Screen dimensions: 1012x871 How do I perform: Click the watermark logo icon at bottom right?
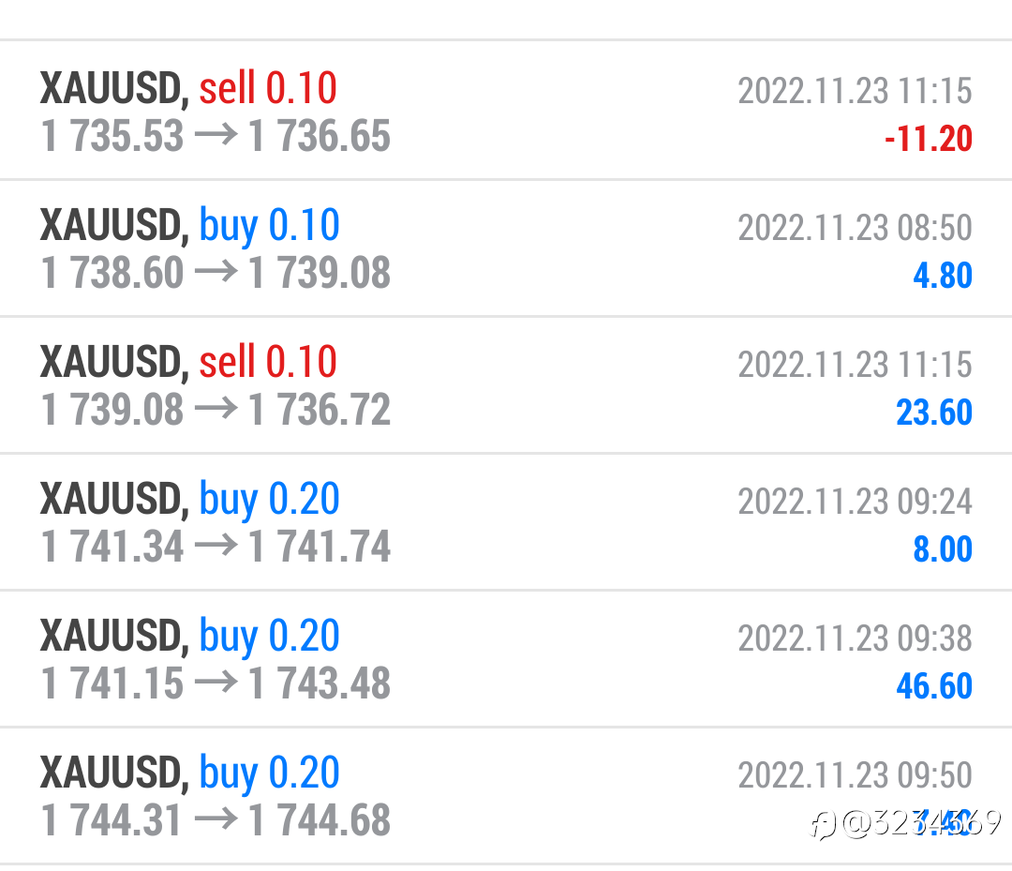[823, 825]
